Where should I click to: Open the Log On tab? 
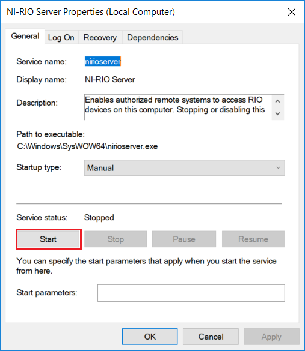[x=61, y=37]
